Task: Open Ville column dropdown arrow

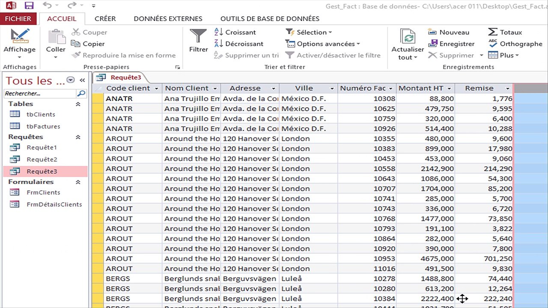Action: pyautogui.click(x=332, y=89)
